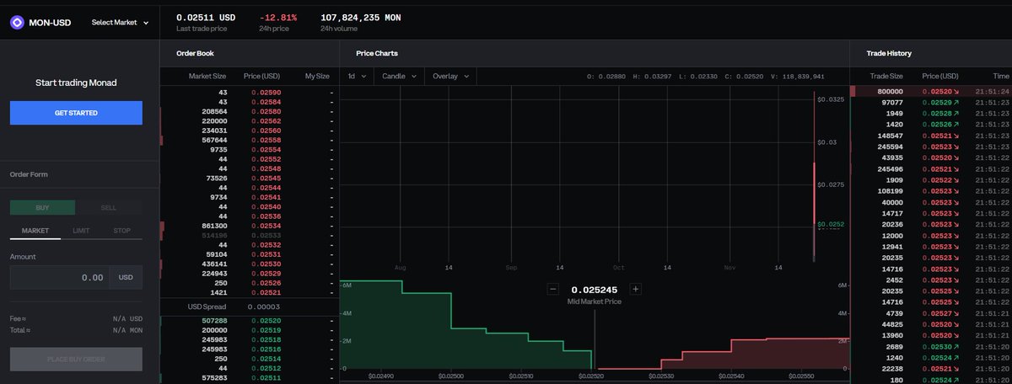Click the PLACE BUY ORDER button
This screenshot has height=384, width=1012.
click(x=76, y=360)
